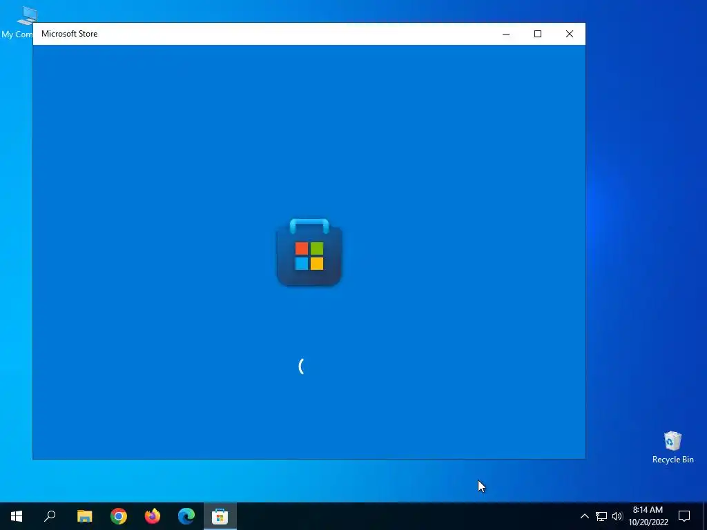Click Show desktop strip on taskbar edge
Viewport: 707px width, 530px height.
click(705, 516)
